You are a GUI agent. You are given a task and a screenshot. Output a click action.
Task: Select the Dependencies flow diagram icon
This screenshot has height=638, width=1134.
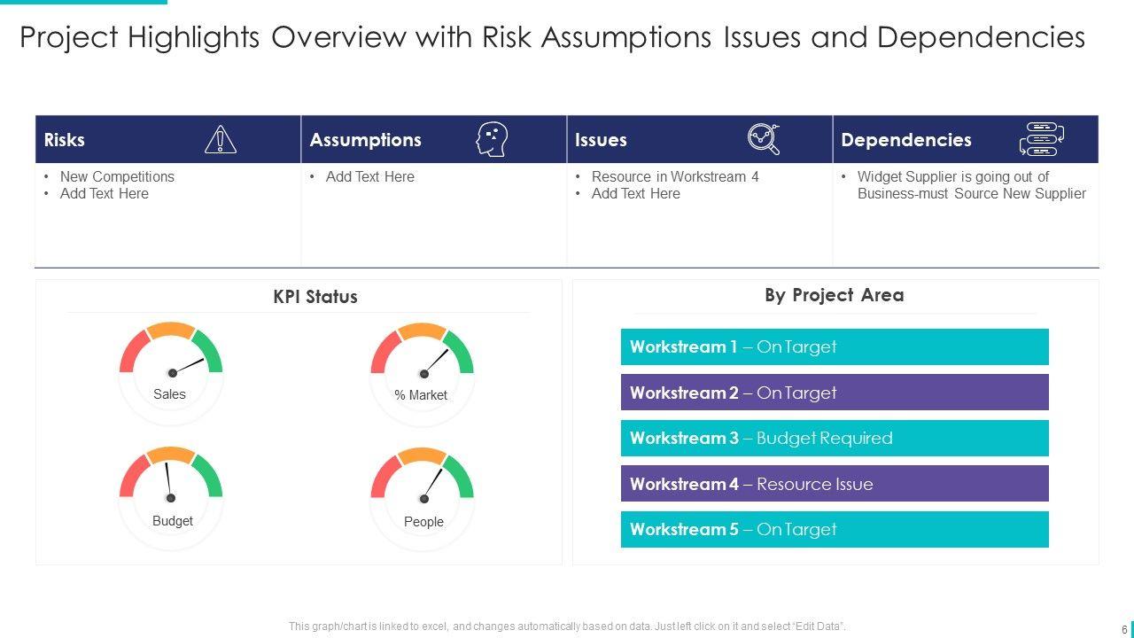coord(1041,139)
